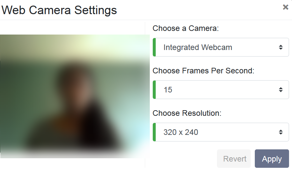Click the arrows icon beside 320 x 240
This screenshot has width=292, height=177.
click(x=280, y=132)
